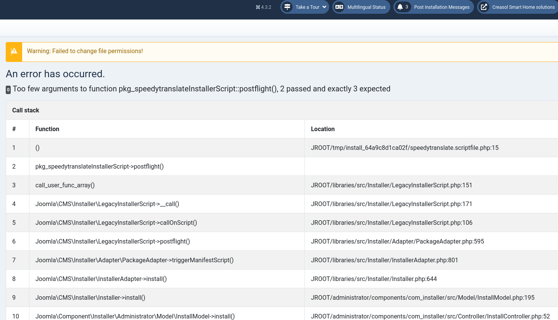Image resolution: width=558 pixels, height=320 pixels.
Task: Expand the Take a Tour chevron
Action: [324, 7]
